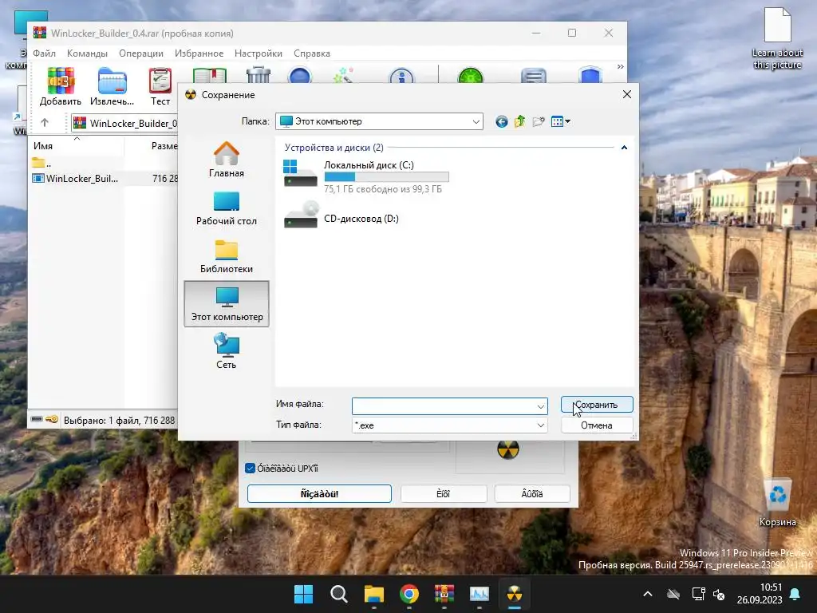
Task: Select Главная in the save dialog places bar
Action: point(226,160)
